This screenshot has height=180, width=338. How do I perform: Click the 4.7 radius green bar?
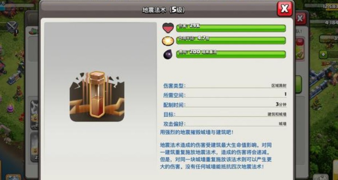click(x=231, y=40)
